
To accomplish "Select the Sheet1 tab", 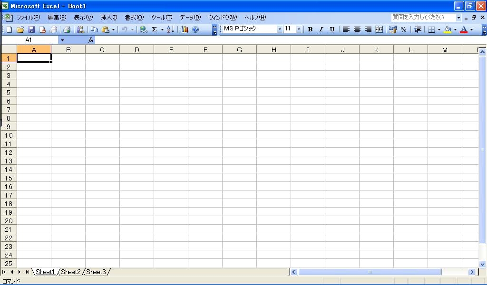I will [45, 272].
